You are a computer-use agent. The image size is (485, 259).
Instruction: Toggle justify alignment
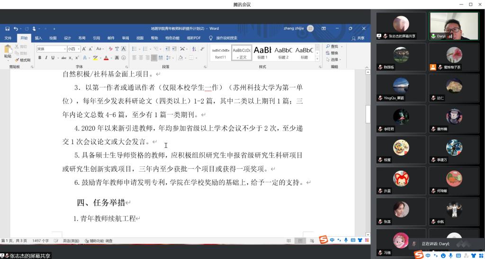(154, 58)
